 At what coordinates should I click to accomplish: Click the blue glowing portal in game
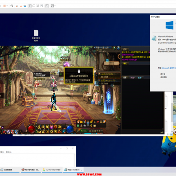pyautogui.click(x=108, y=100)
